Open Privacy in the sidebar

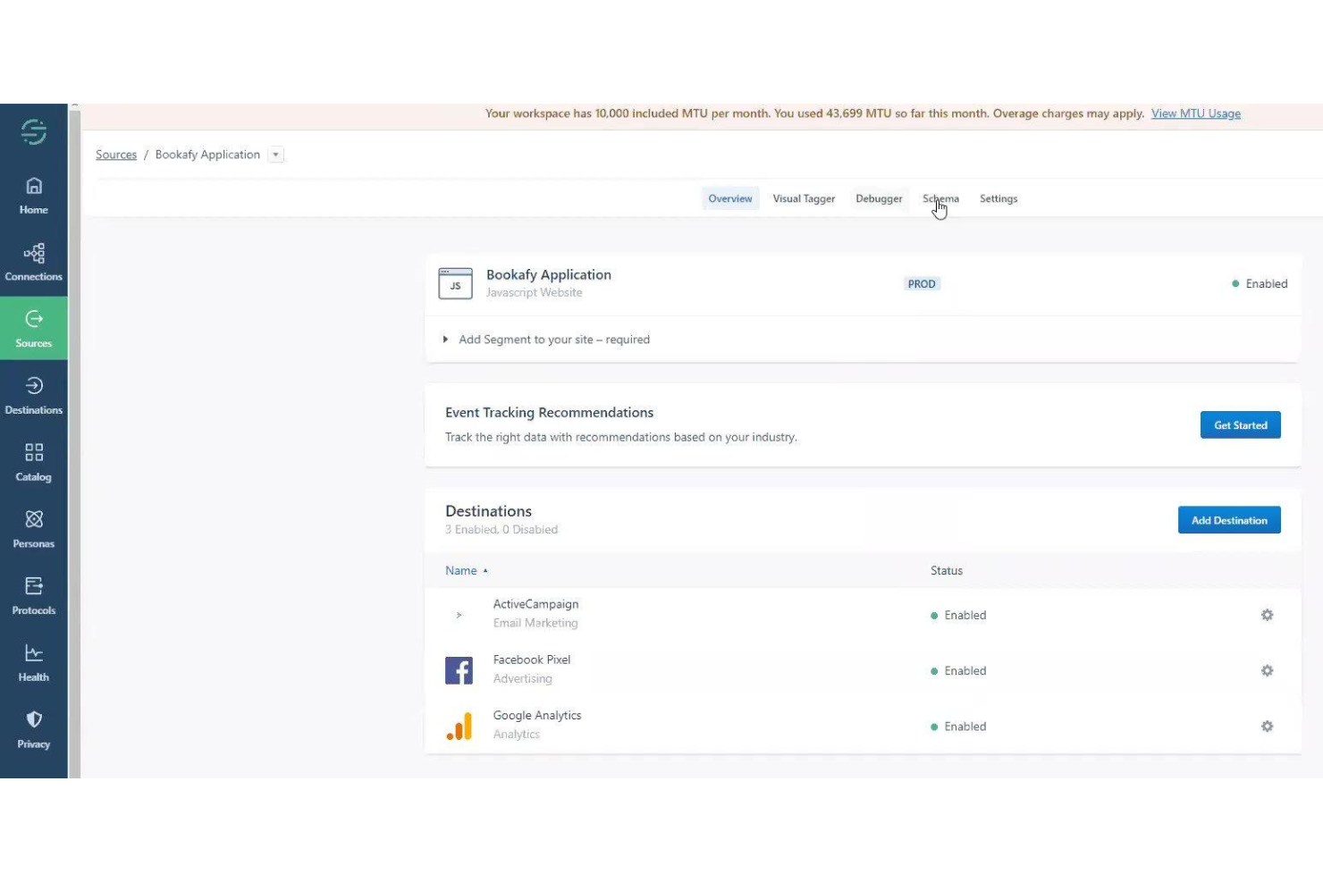pyautogui.click(x=34, y=730)
